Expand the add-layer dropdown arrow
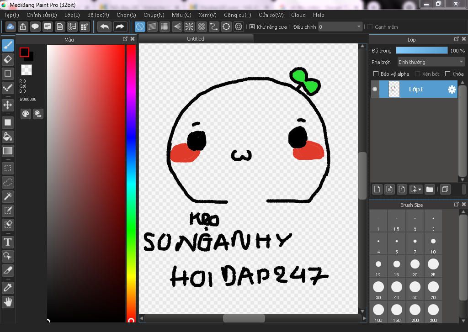 point(420,190)
